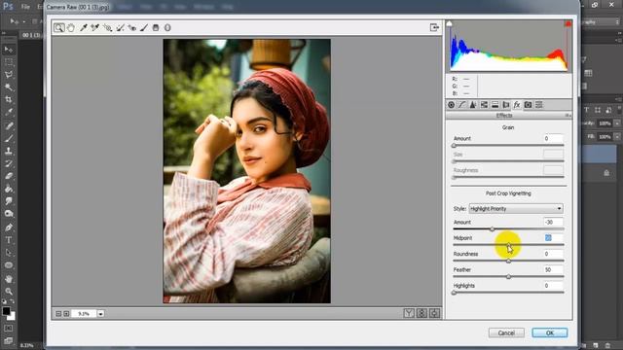
Task: Toggle full screen mode in Camera Raw
Action: (434, 27)
